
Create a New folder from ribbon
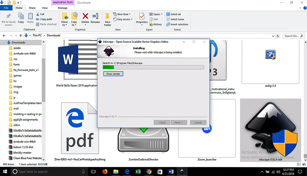[x=107, y=19]
